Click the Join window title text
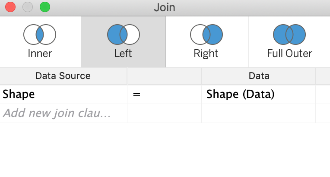This screenshot has height=177, width=330. coord(165,7)
